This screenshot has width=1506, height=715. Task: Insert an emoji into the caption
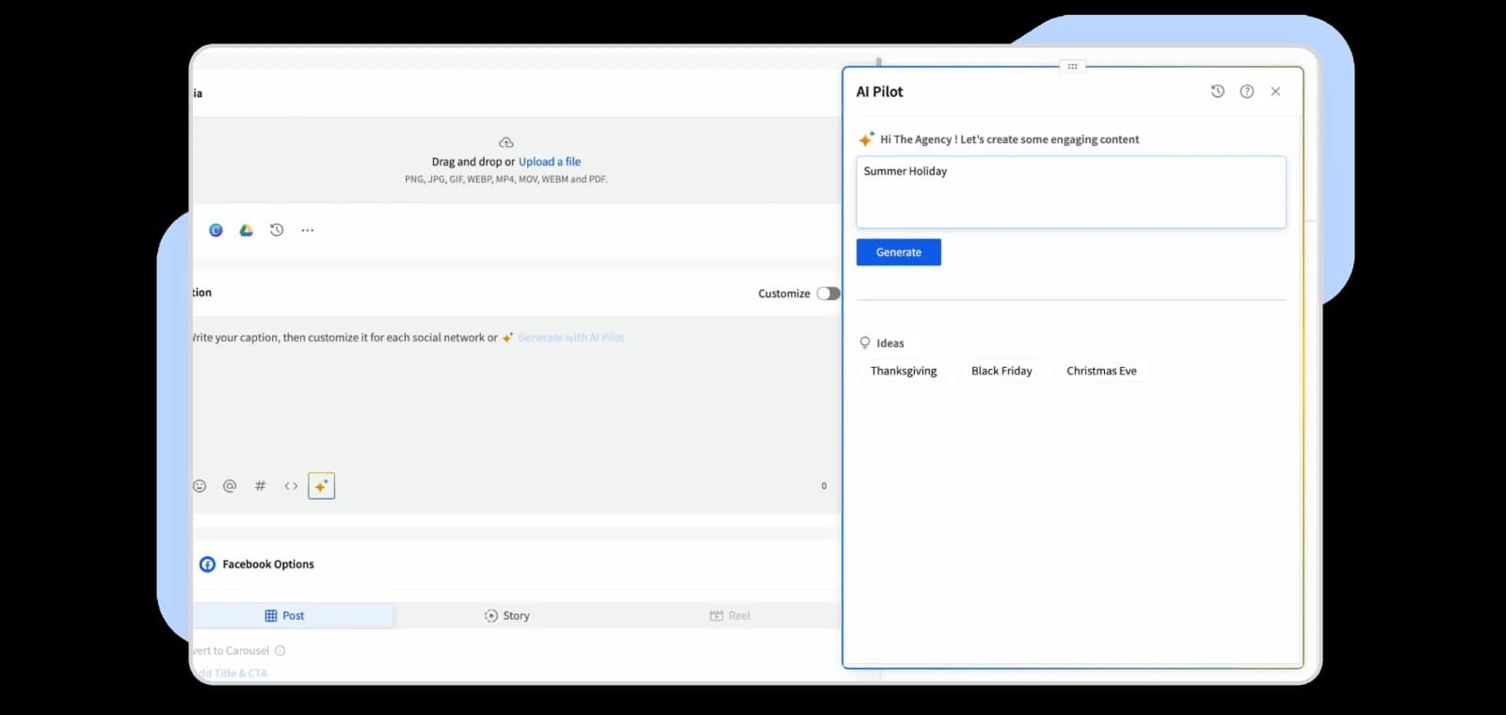(200, 486)
